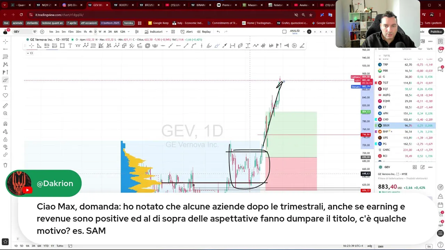
Task: Open the favorites heart icon in left sidebar
Action: click(x=5, y=95)
